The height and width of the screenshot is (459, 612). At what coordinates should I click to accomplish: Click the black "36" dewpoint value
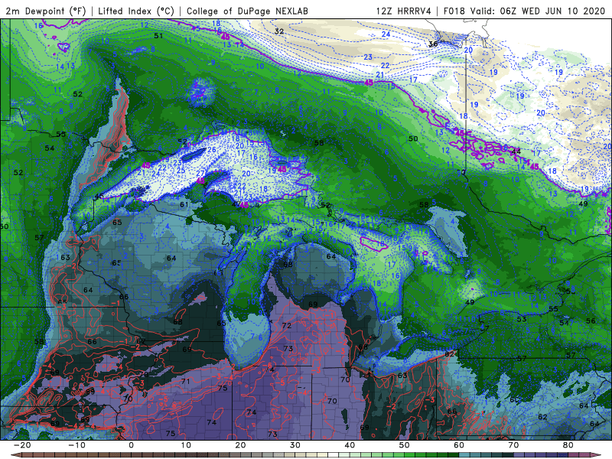[433, 44]
